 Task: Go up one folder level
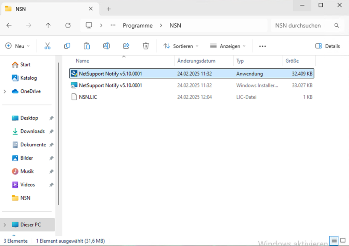(48, 25)
